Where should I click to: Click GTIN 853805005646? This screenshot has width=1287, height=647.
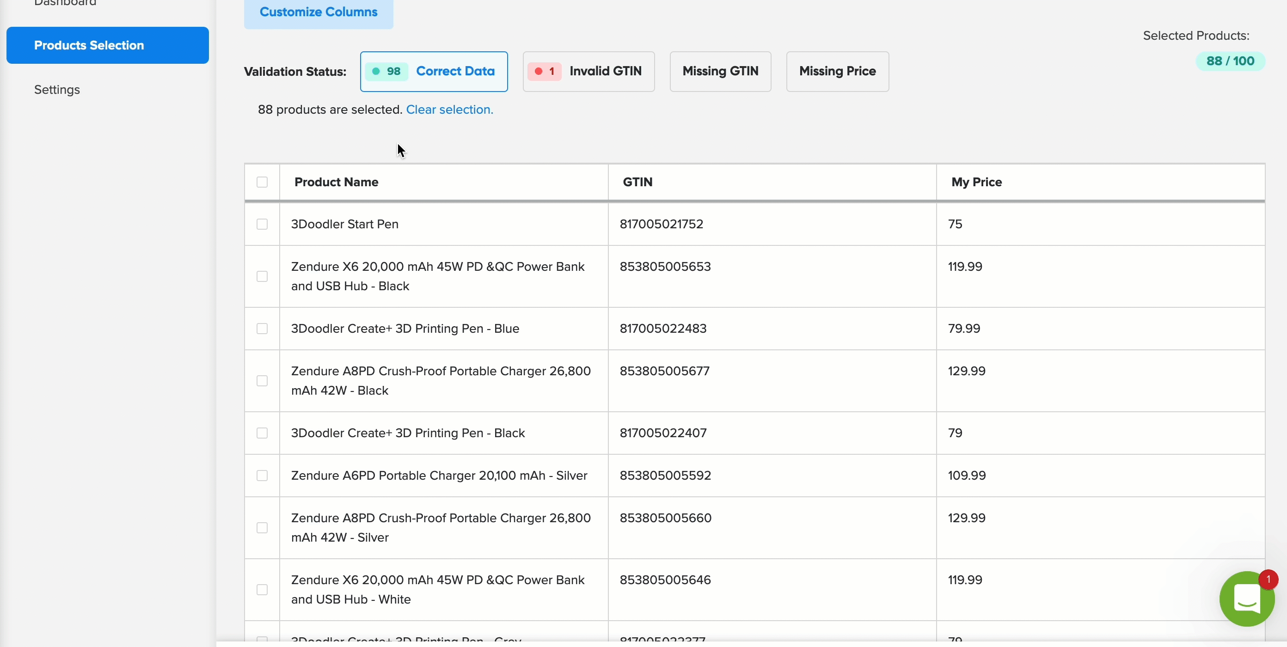[665, 580]
